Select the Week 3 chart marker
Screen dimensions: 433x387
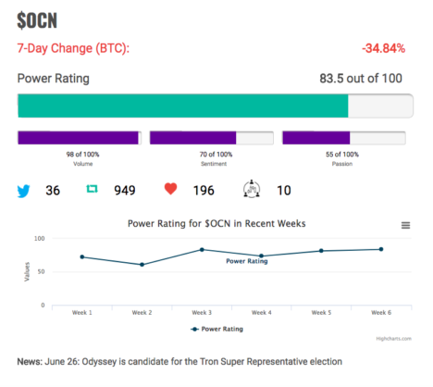tap(202, 249)
